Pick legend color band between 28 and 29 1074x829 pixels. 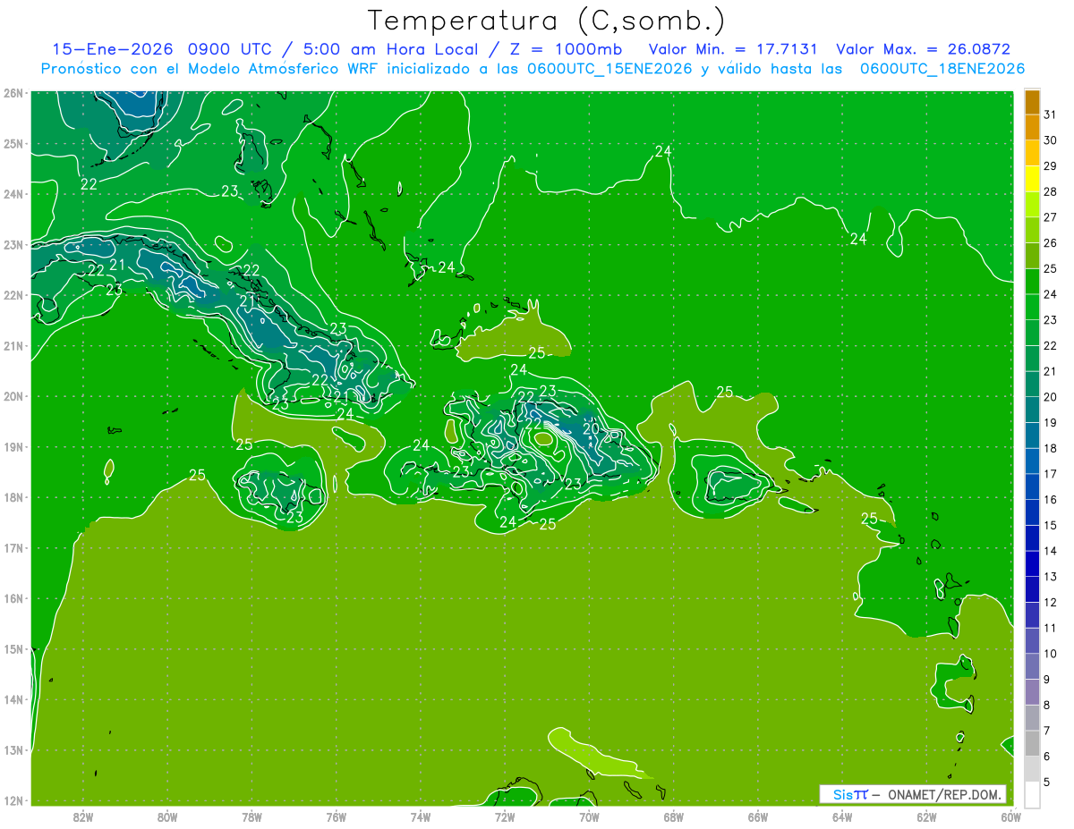(1032, 179)
